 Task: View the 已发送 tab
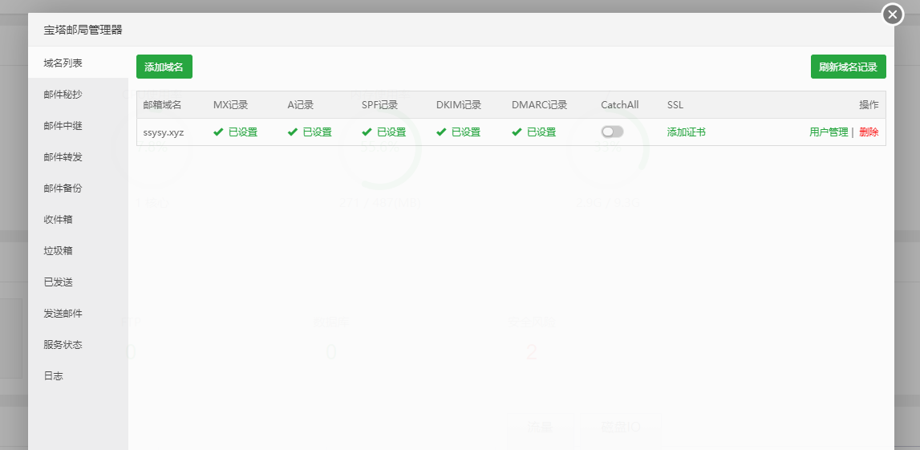(x=78, y=282)
